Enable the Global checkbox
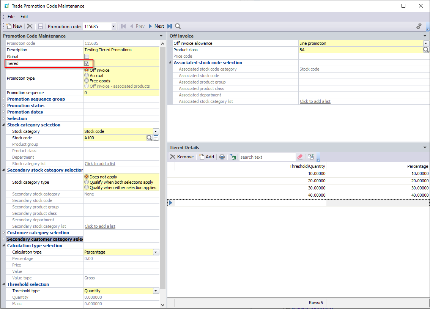Screen dimensions: 430x309 click(x=87, y=57)
